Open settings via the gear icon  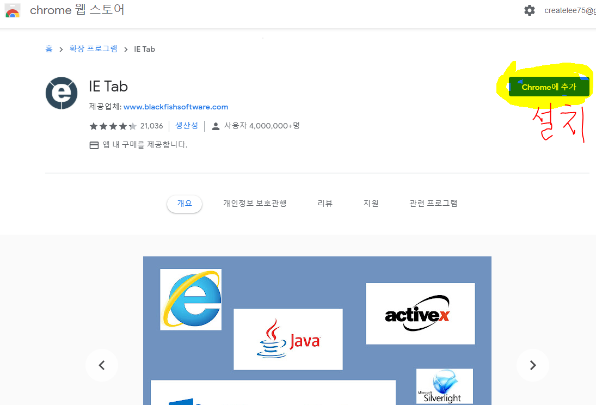529,10
